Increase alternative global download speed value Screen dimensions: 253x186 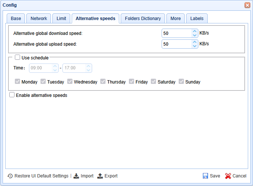coord(195,31)
